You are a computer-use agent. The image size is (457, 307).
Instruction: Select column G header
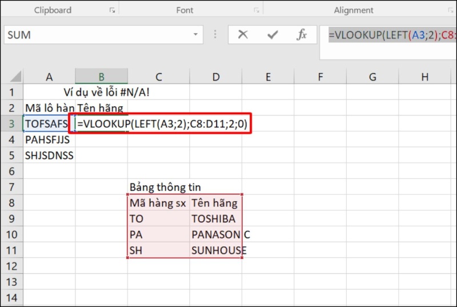point(372,77)
